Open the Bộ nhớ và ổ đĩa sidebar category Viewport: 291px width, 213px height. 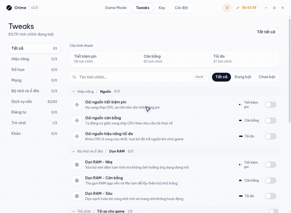click(34, 91)
